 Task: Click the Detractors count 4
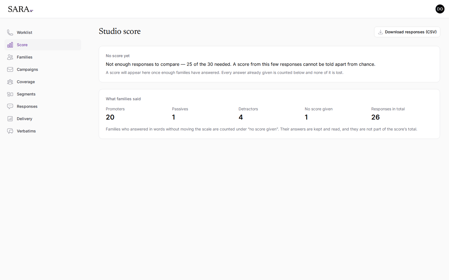click(241, 117)
